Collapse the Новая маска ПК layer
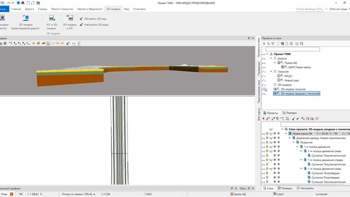Viewport: 350px width, 197px height. point(286,134)
